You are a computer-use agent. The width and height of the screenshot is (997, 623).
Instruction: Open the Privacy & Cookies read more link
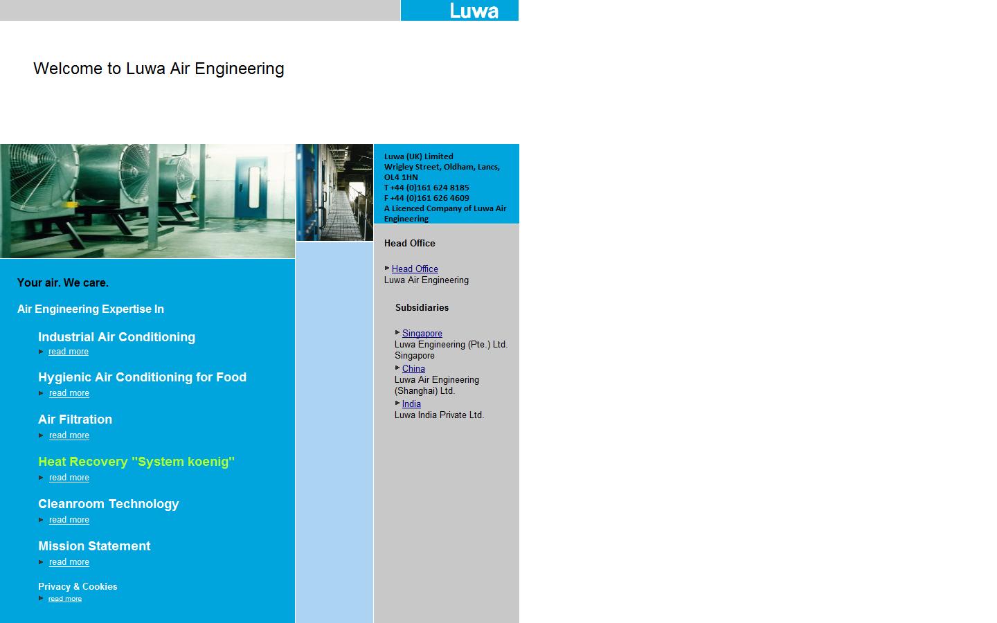coord(64,598)
